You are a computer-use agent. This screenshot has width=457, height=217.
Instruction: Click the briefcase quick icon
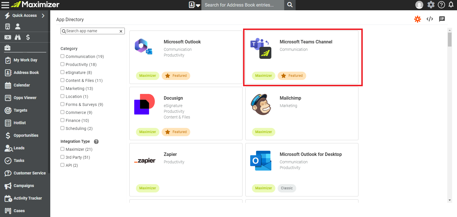(7, 48)
